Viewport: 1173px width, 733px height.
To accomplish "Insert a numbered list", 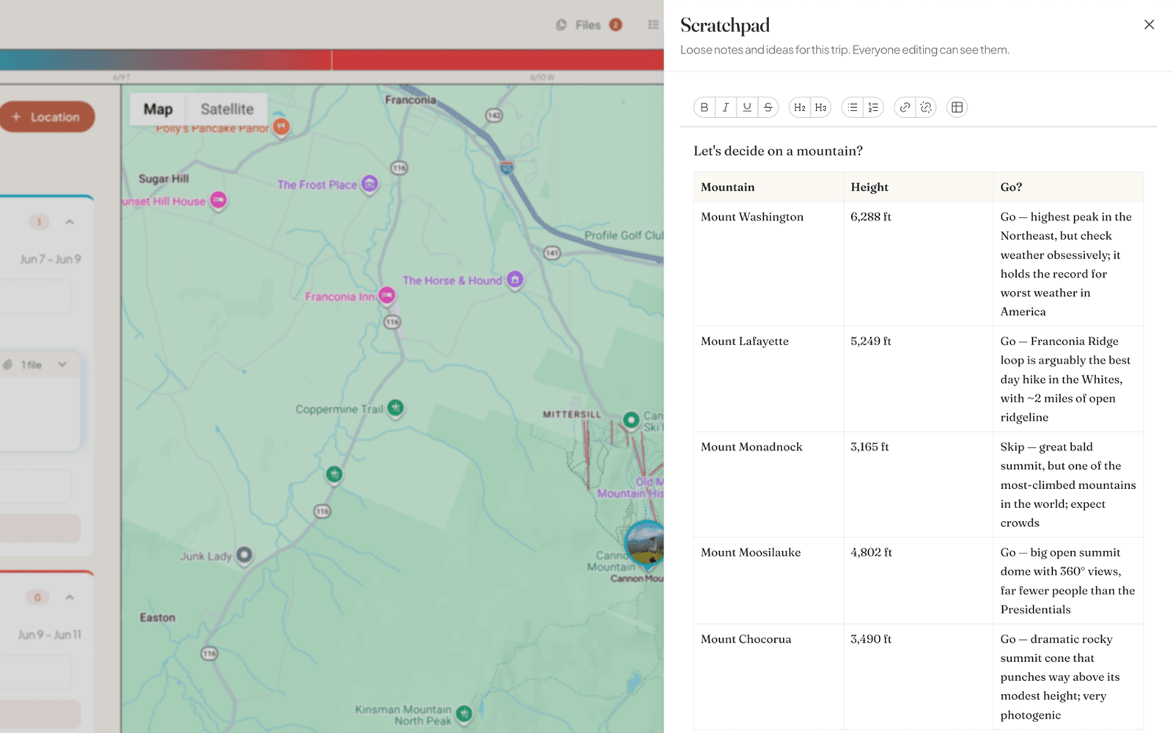I will pyautogui.click(x=873, y=108).
